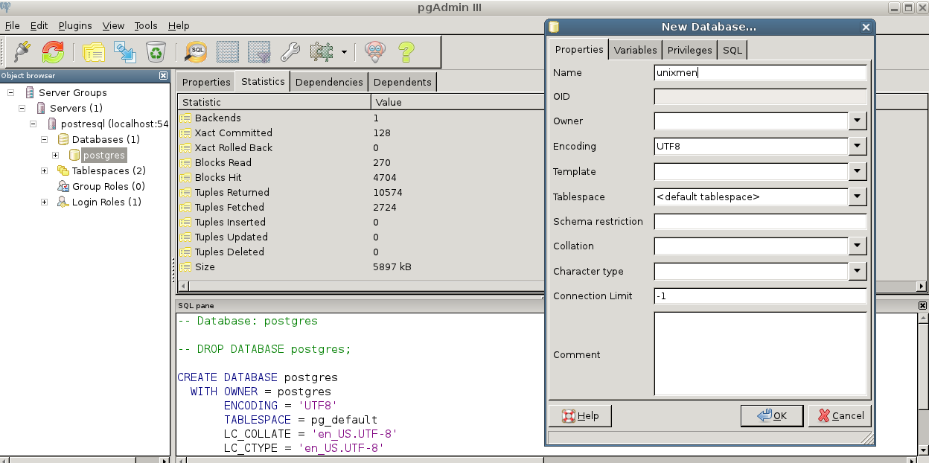The image size is (929, 463).
Task: Click statistics horizontal scrollbar left arrow
Action: click(x=182, y=286)
